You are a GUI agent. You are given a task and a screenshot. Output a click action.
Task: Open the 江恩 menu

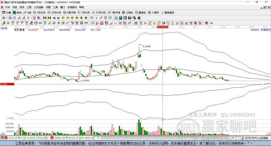point(29,7)
